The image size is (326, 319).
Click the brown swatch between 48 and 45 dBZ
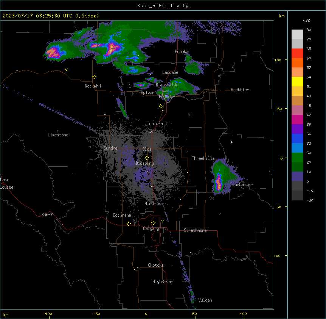(x=297, y=101)
